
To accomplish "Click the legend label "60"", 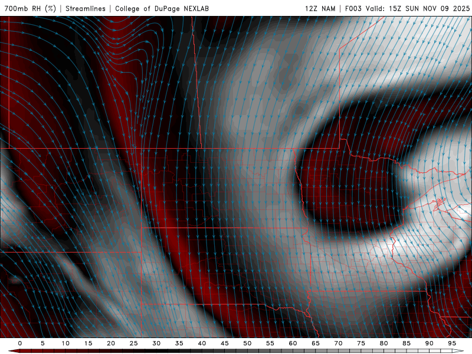I will [293, 343].
